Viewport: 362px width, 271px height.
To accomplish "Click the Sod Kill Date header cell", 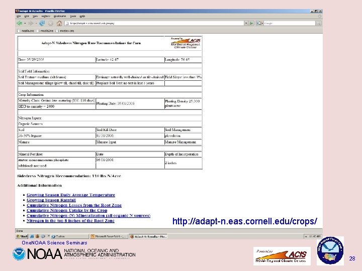I will (130, 130).
